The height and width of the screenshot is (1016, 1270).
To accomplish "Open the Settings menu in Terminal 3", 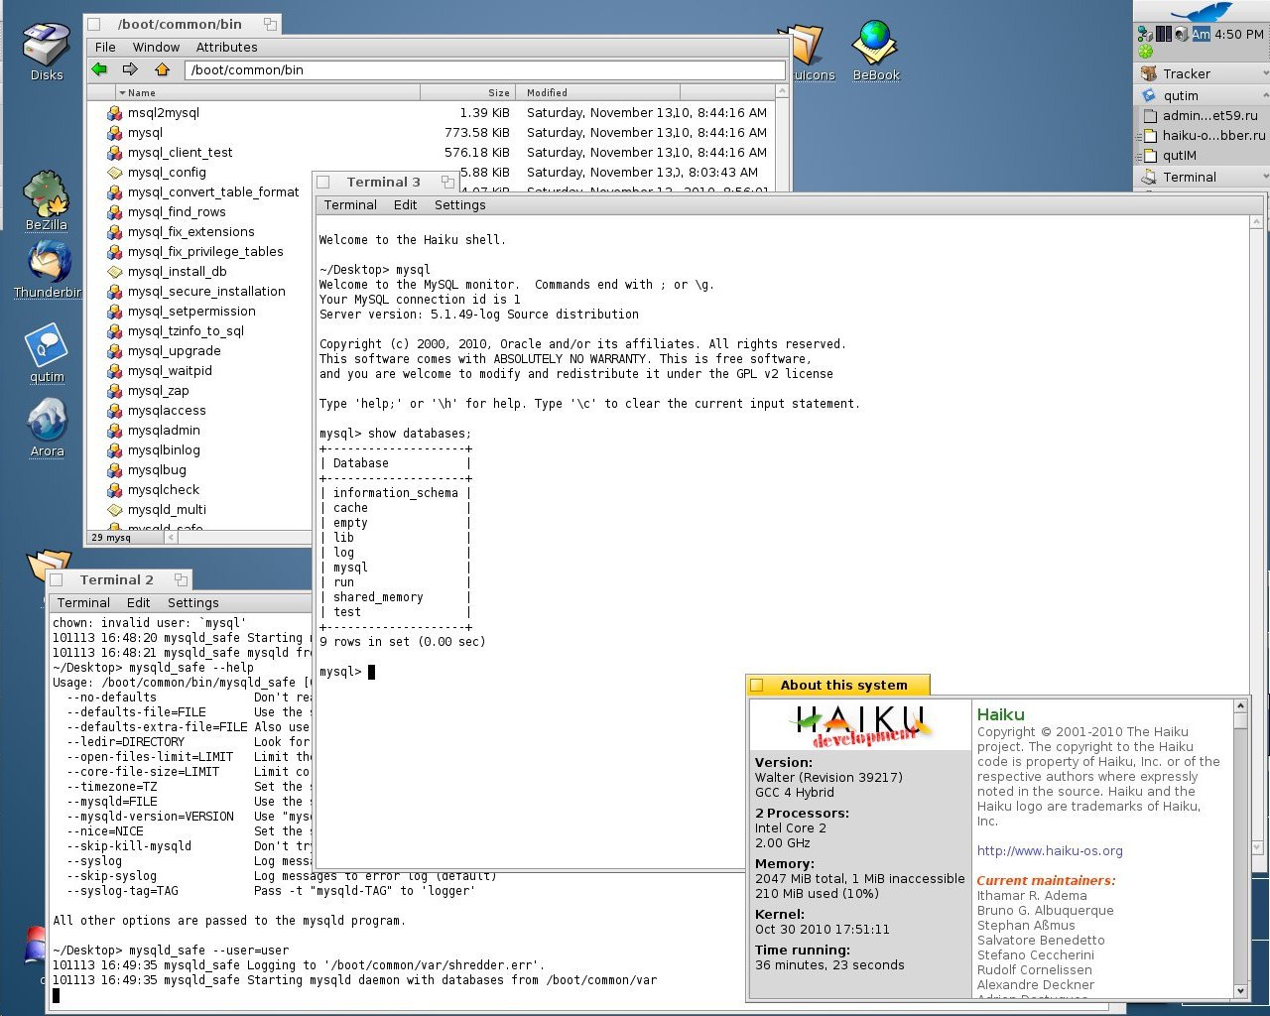I will 460,204.
